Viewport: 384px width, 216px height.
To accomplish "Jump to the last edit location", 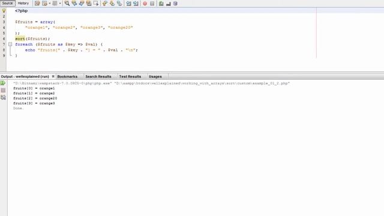I will (x=37, y=4).
